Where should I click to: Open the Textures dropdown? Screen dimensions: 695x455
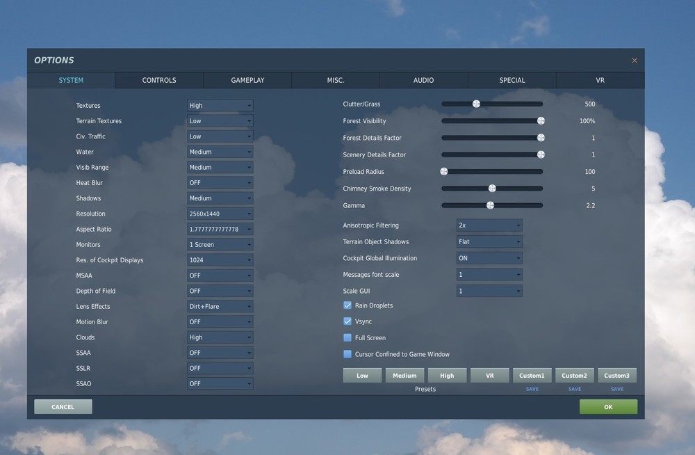tap(220, 106)
